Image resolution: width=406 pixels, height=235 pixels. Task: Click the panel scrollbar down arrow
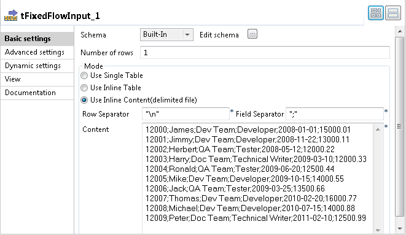point(400,228)
